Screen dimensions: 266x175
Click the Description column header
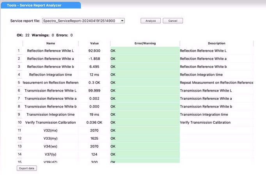click(x=216, y=43)
